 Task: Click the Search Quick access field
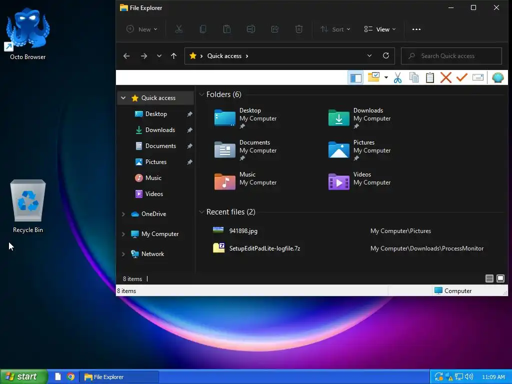pos(451,56)
